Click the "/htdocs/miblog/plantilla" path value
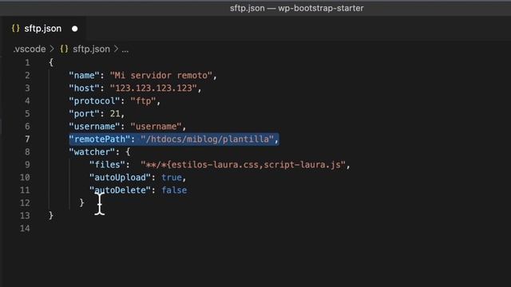Viewport: 511px width, 287px height. [x=207, y=140]
